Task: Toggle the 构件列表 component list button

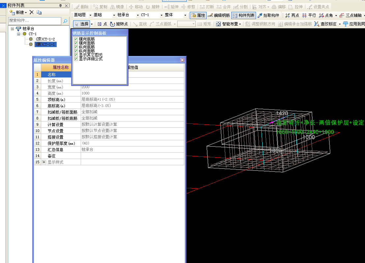Action: click(244, 15)
